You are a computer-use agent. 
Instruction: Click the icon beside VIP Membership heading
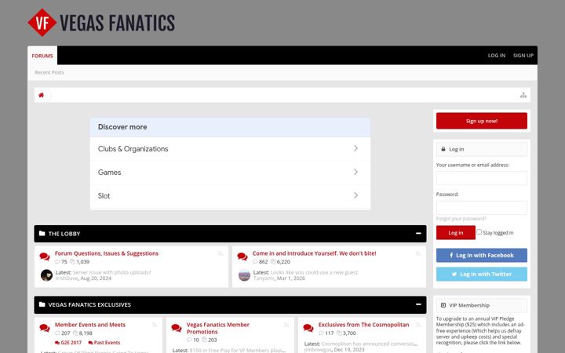point(443,305)
